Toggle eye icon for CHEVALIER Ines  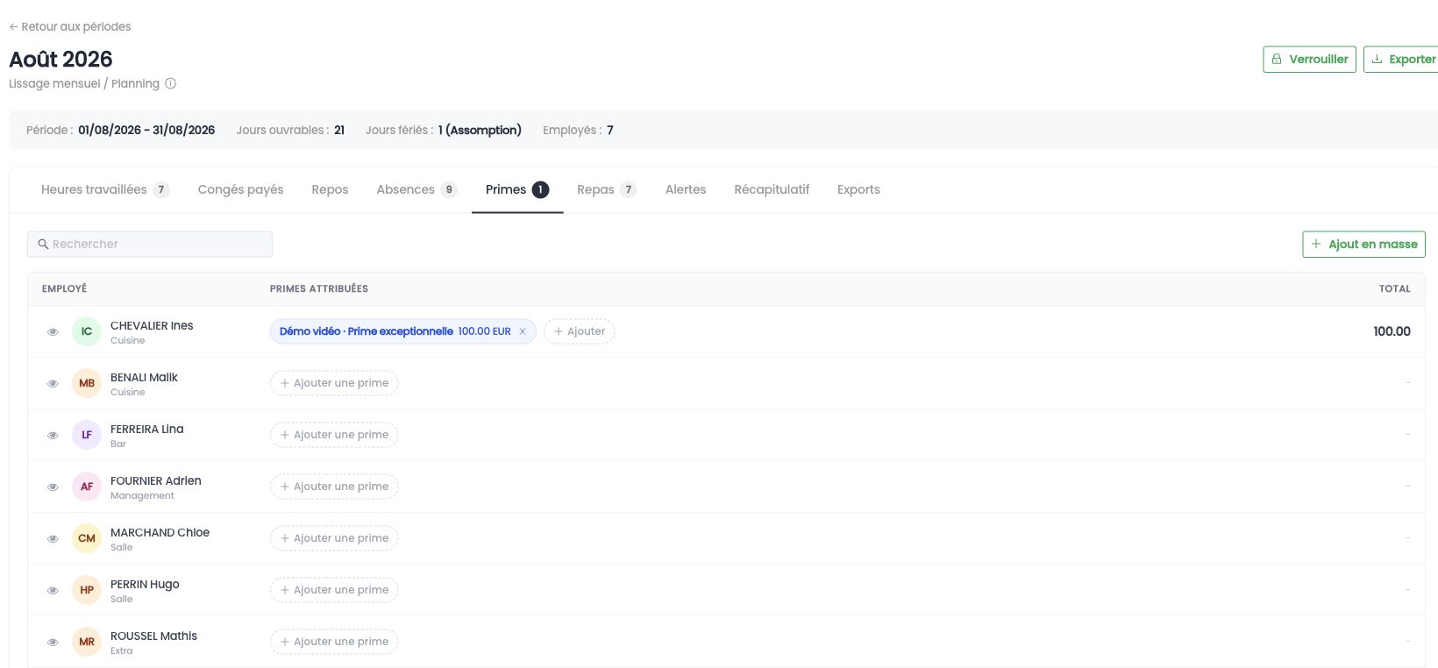53,332
